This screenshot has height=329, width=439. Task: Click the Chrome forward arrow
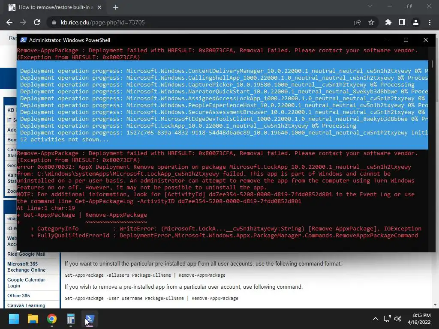click(23, 22)
